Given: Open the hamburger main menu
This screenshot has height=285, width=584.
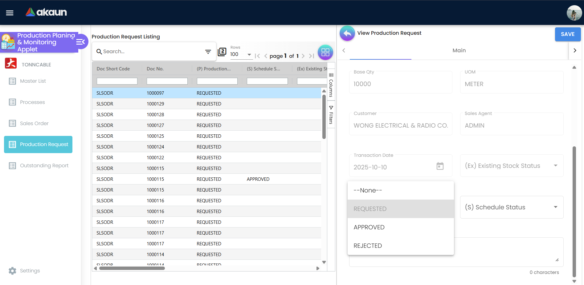Looking at the screenshot, I should pos(10,13).
